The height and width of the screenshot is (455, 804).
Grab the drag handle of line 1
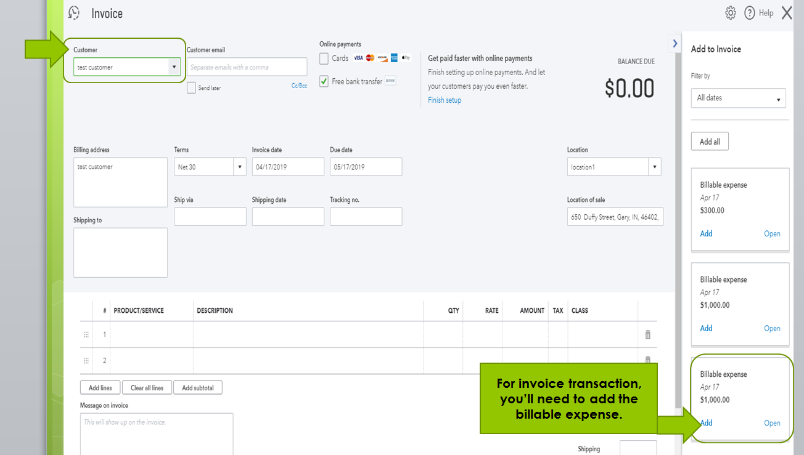coord(86,334)
